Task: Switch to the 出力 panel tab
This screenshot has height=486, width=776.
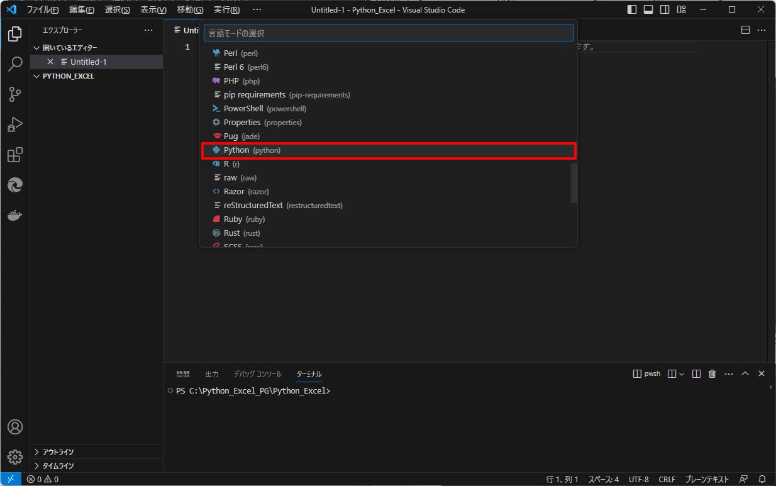Action: (x=212, y=374)
